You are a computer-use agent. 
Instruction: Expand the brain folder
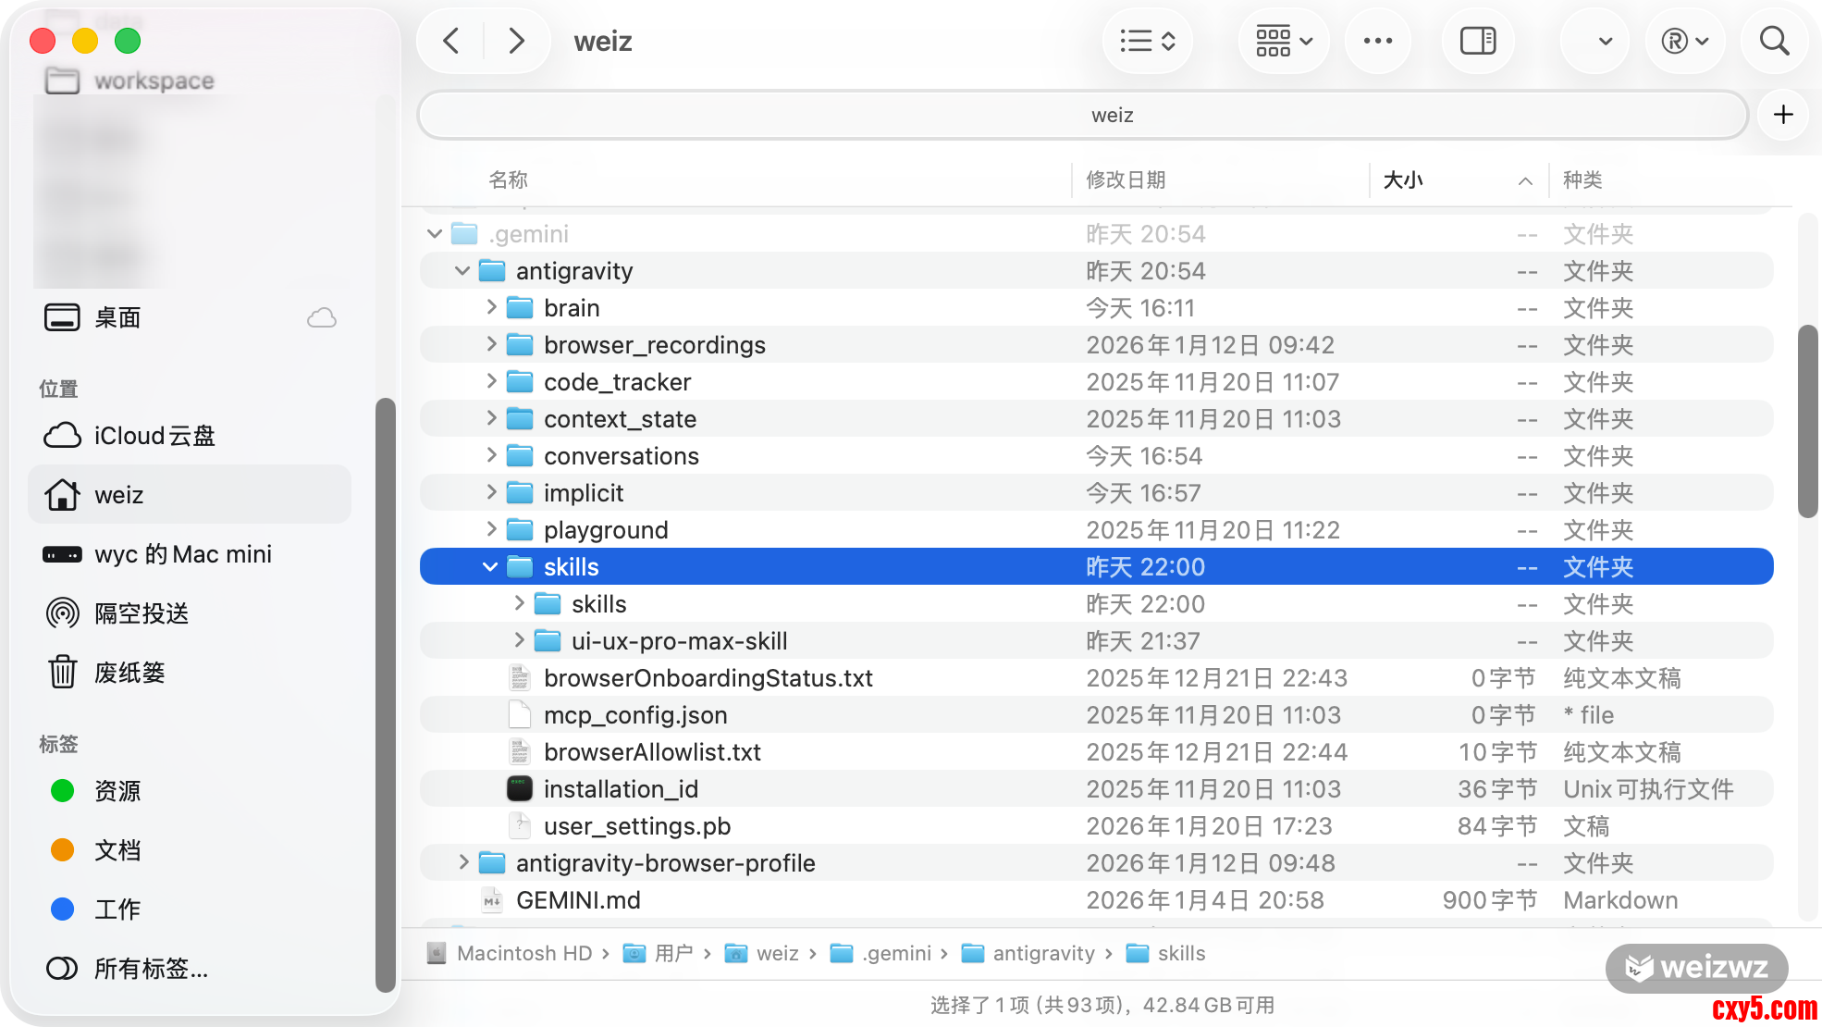pyautogui.click(x=491, y=307)
